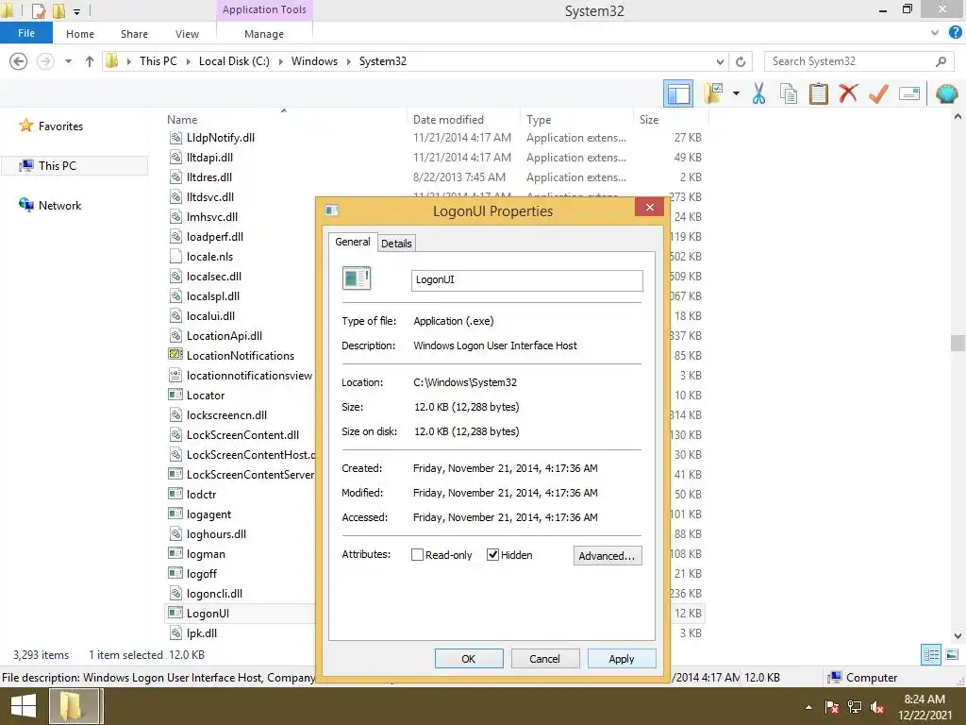Screen dimensions: 966x725
Task: Expand the ribbon with the chevron
Action: point(935,33)
